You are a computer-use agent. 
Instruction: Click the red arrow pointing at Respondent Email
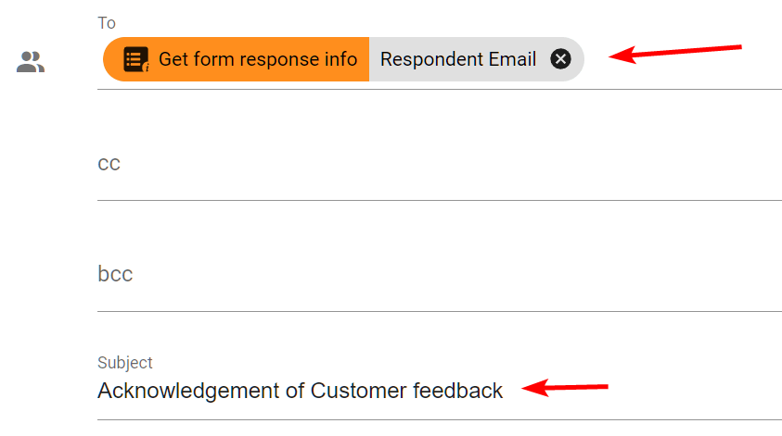(675, 54)
